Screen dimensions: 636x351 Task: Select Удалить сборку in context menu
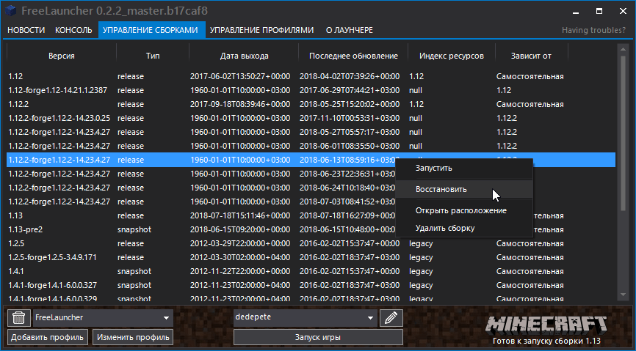pos(444,228)
